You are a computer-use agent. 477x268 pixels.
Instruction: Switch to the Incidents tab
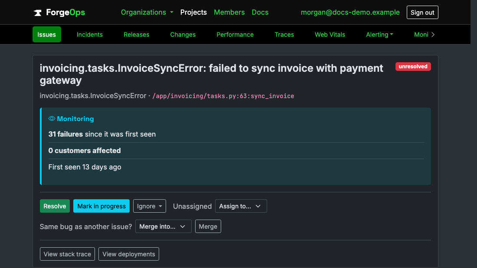tap(90, 35)
